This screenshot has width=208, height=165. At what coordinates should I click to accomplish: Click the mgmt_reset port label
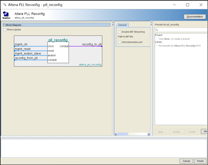tap(22, 49)
